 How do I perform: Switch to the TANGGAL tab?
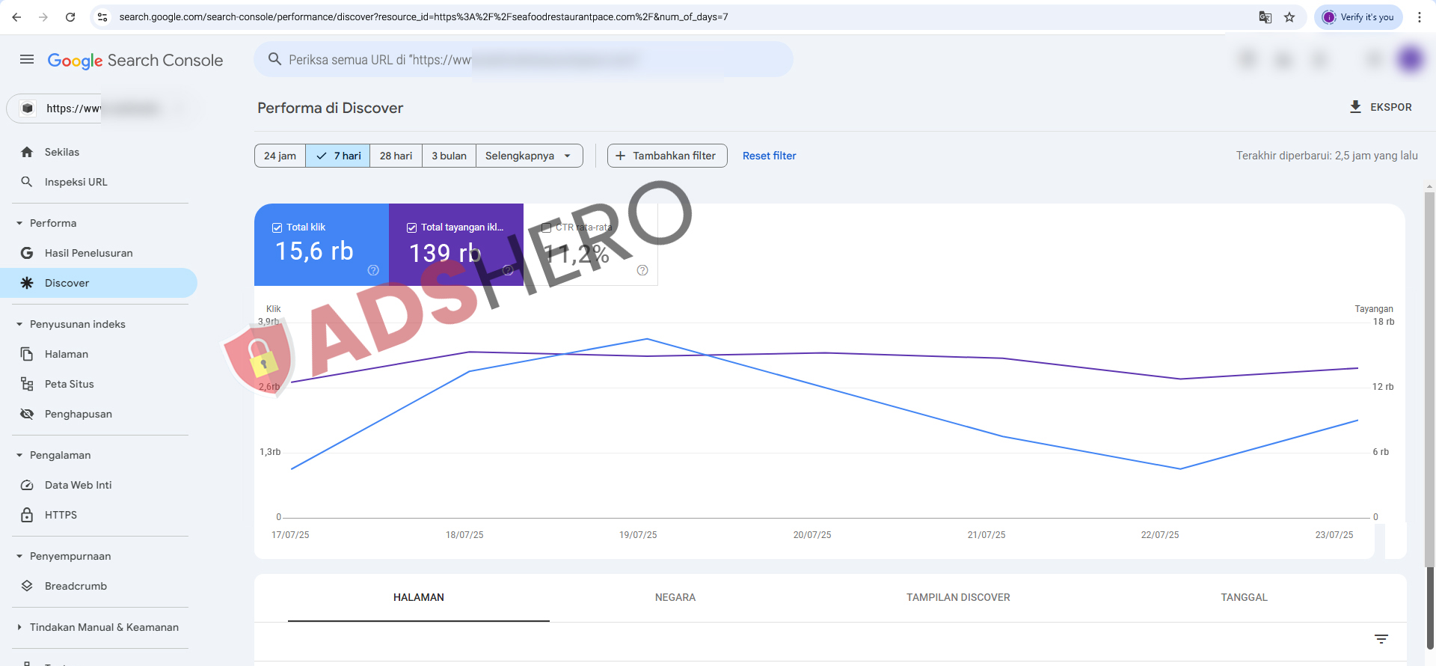(x=1244, y=597)
